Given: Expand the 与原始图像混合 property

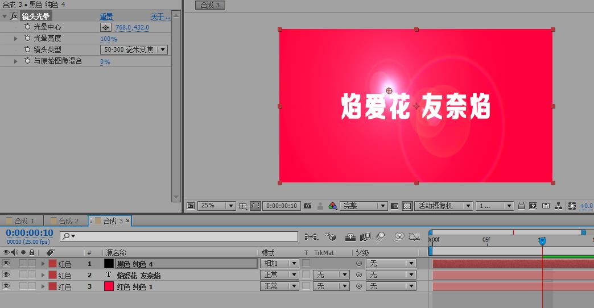Looking at the screenshot, I should 15,61.
